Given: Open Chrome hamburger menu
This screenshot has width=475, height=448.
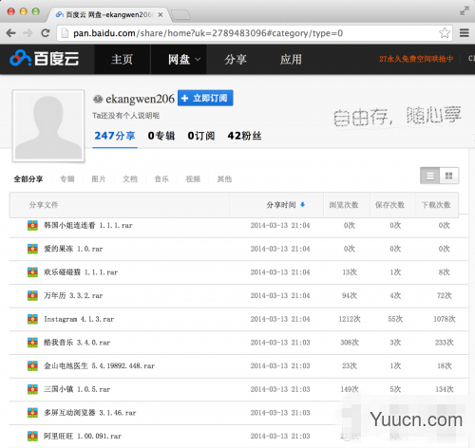Looking at the screenshot, I should click(465, 33).
